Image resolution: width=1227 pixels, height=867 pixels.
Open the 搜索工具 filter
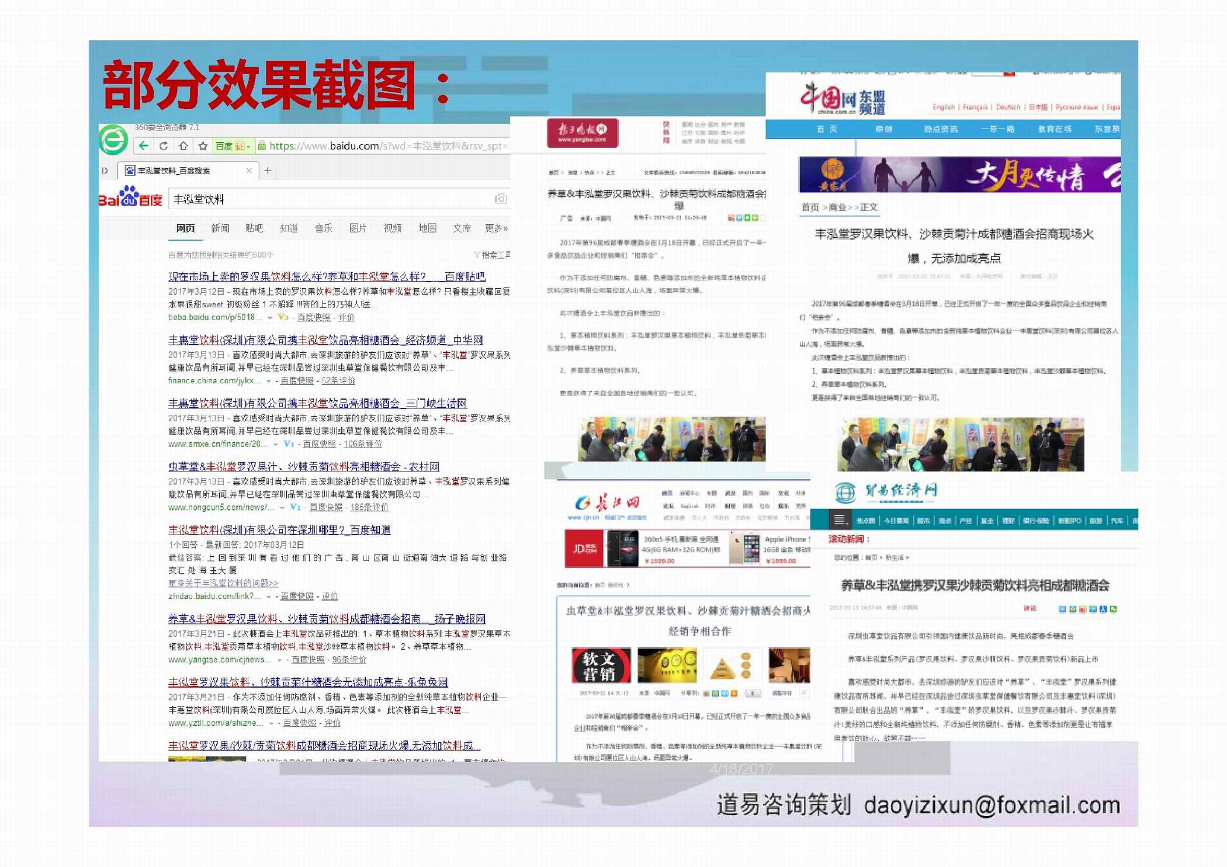pos(492,255)
